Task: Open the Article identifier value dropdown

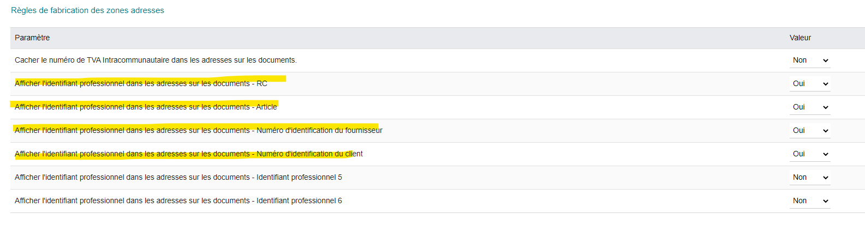Action: tap(810, 107)
